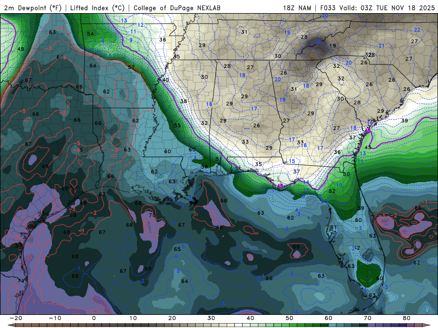Click the 50 label on the color scale
This screenshot has height=328, width=438.
[x=290, y=318]
